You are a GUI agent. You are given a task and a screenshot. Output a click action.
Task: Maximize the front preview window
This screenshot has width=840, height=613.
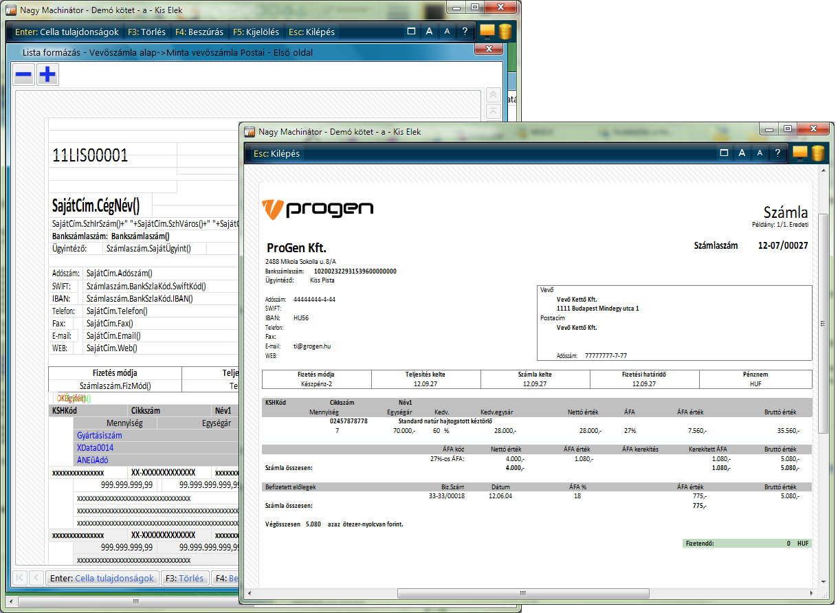pyautogui.click(x=787, y=129)
